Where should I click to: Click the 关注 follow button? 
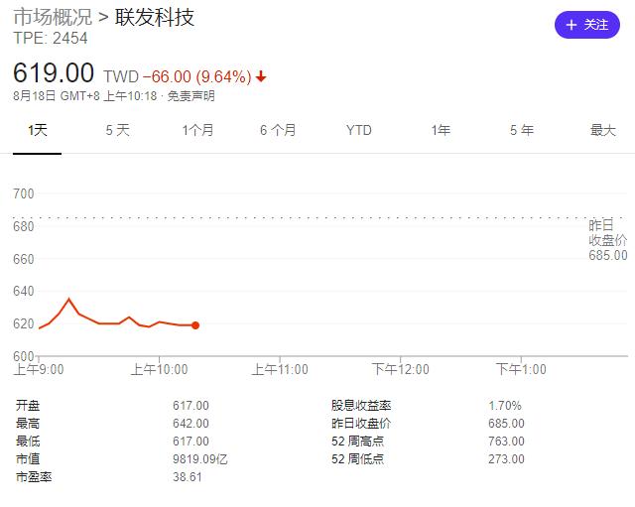pyautogui.click(x=586, y=25)
